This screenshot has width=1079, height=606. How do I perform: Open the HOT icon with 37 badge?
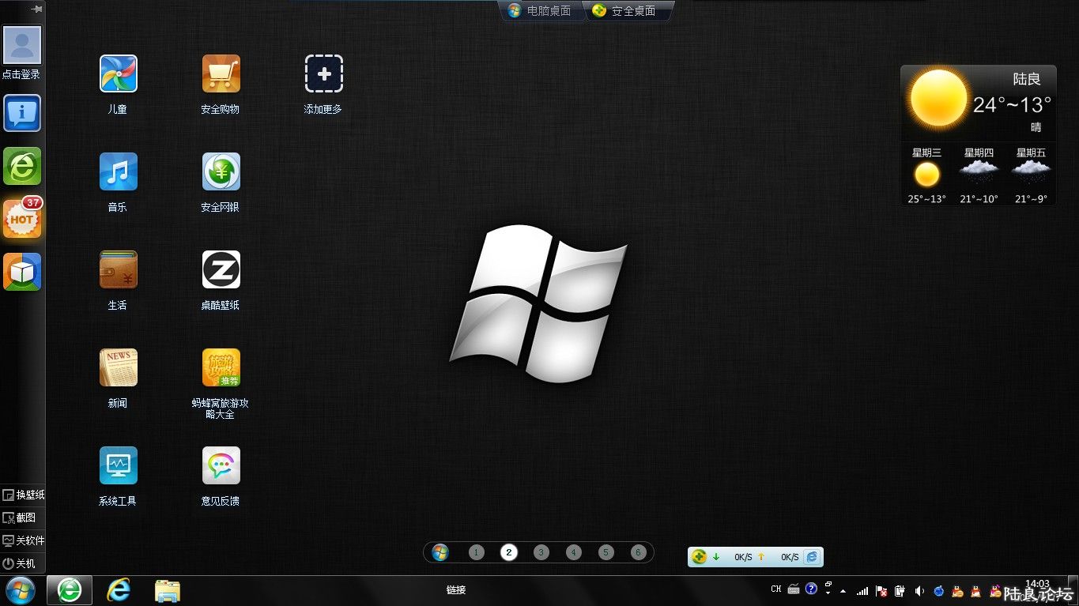[22, 218]
